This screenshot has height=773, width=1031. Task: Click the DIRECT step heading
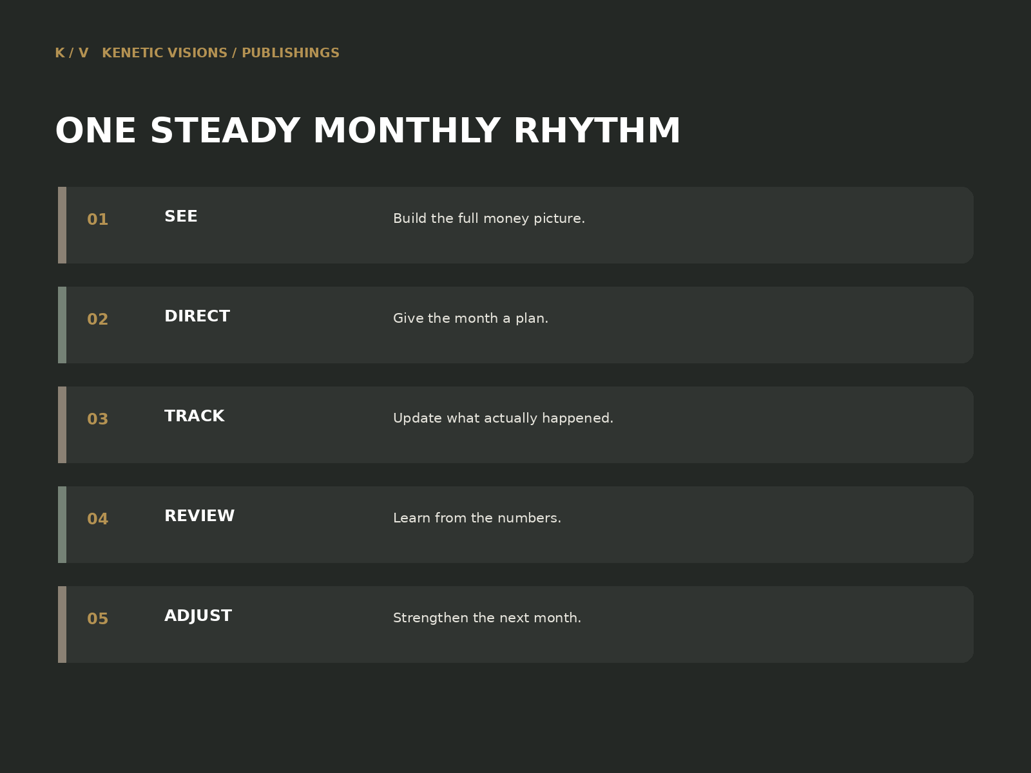[197, 317]
